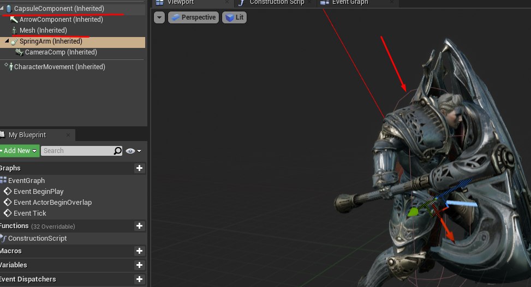Screen dimensions: 531x287
Task: Click the ArrowComponent arrow icon
Action: (x=14, y=20)
